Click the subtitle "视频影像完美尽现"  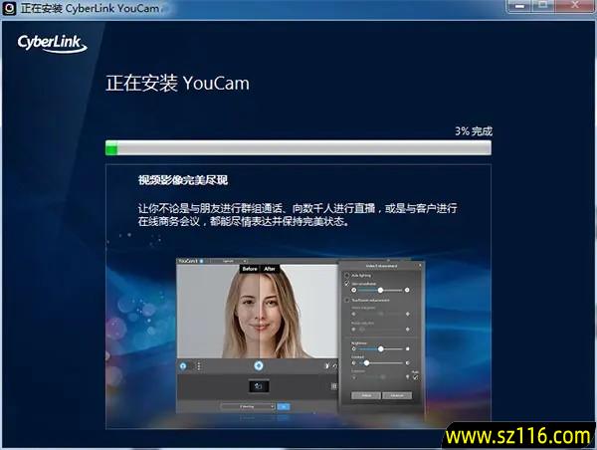(x=183, y=180)
